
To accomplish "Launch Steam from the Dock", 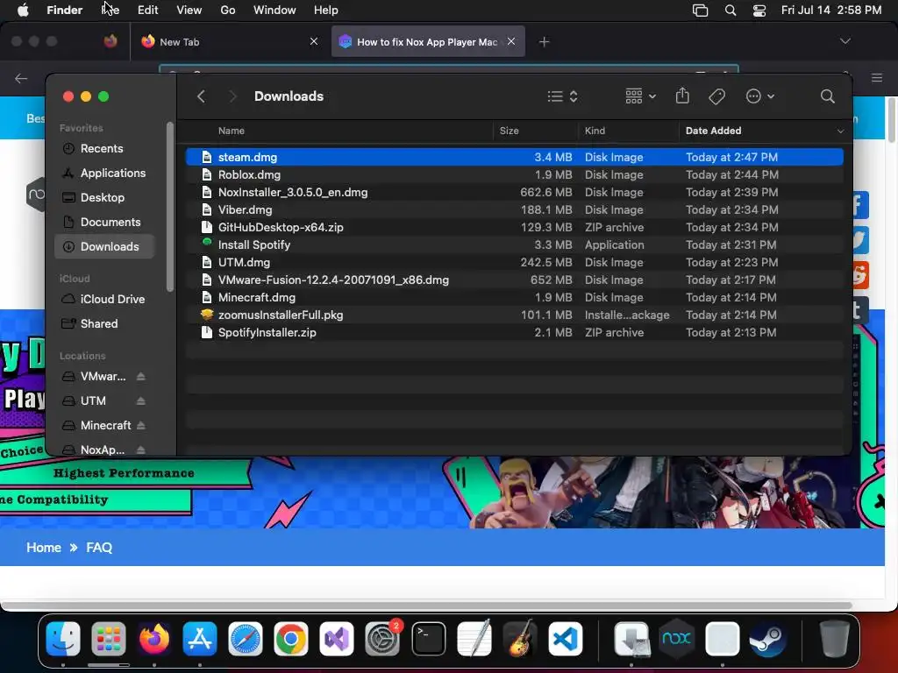I will point(767,639).
